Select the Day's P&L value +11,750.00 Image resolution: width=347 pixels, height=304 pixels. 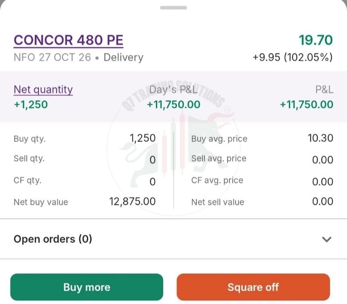point(174,105)
